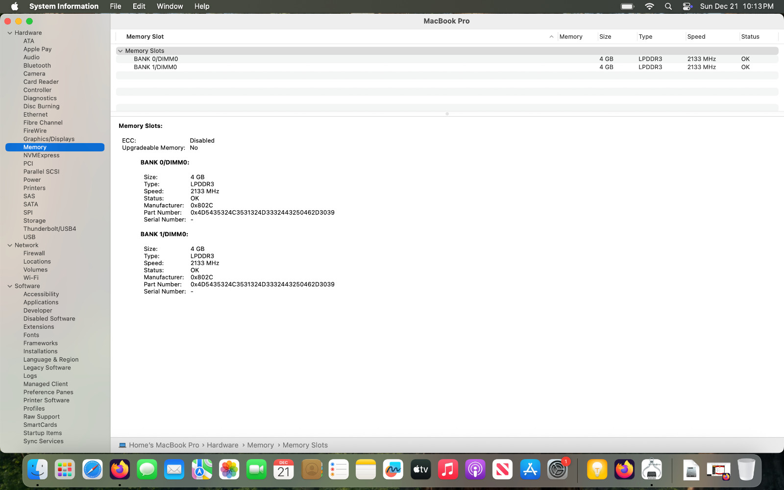The height and width of the screenshot is (490, 784).
Task: Collapse the Network section
Action: click(x=10, y=245)
